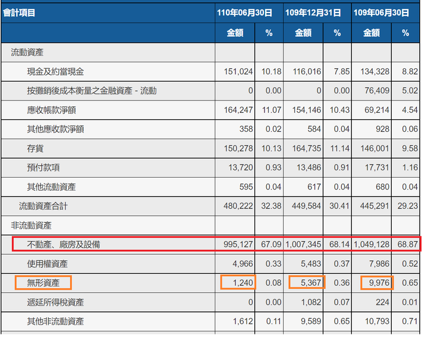Select the 其他流動資產 row label
Viewport: 428px width, 341px height.
click(x=51, y=187)
